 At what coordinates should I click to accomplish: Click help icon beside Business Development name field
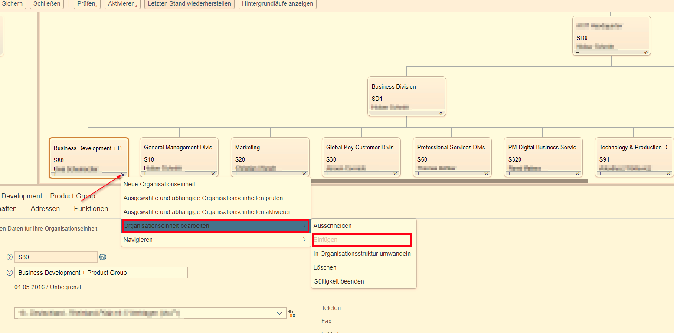pyautogui.click(x=10, y=273)
